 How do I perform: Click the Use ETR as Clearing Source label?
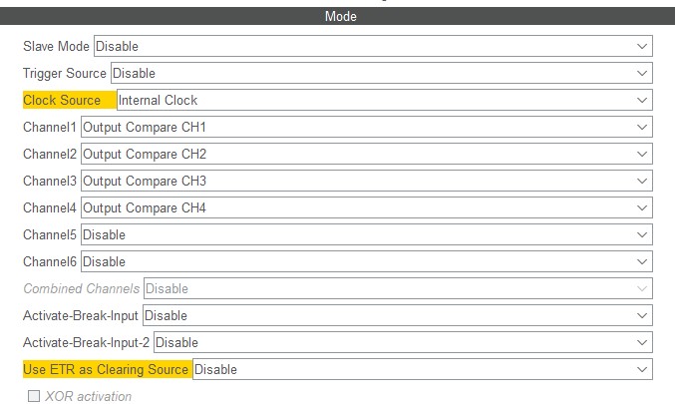tap(106, 369)
